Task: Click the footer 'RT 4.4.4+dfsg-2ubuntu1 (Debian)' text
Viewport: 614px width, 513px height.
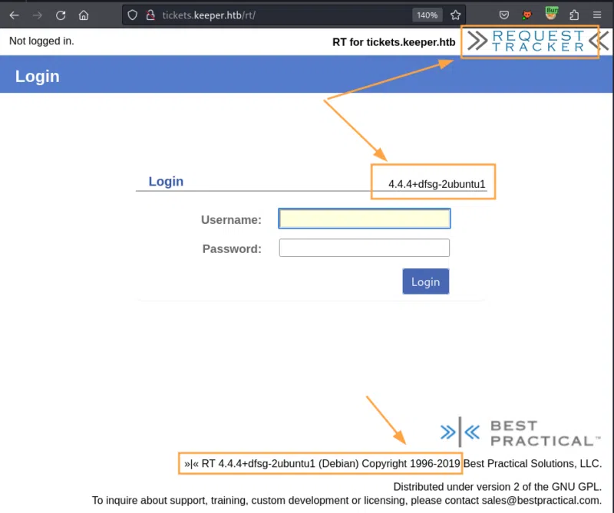Action: coord(280,463)
